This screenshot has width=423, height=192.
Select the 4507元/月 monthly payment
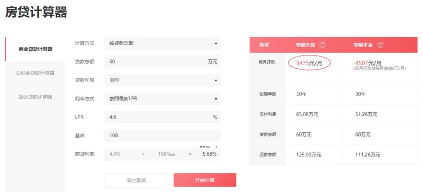click(x=368, y=63)
